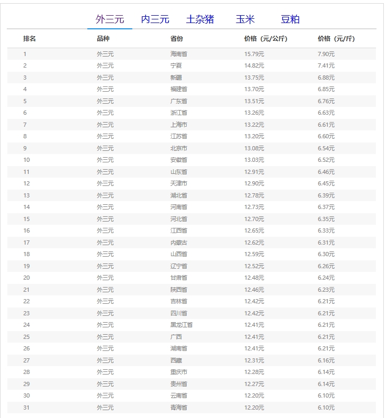
Task: Select the 黑龙江省 province cell
Action: click(181, 325)
